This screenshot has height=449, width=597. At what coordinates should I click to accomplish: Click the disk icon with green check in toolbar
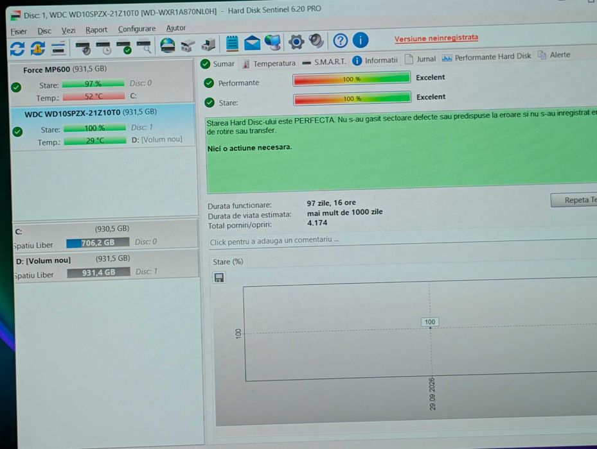[124, 47]
